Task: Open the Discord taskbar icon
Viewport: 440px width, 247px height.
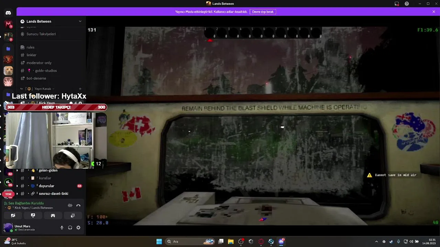Action: [x=281, y=242]
